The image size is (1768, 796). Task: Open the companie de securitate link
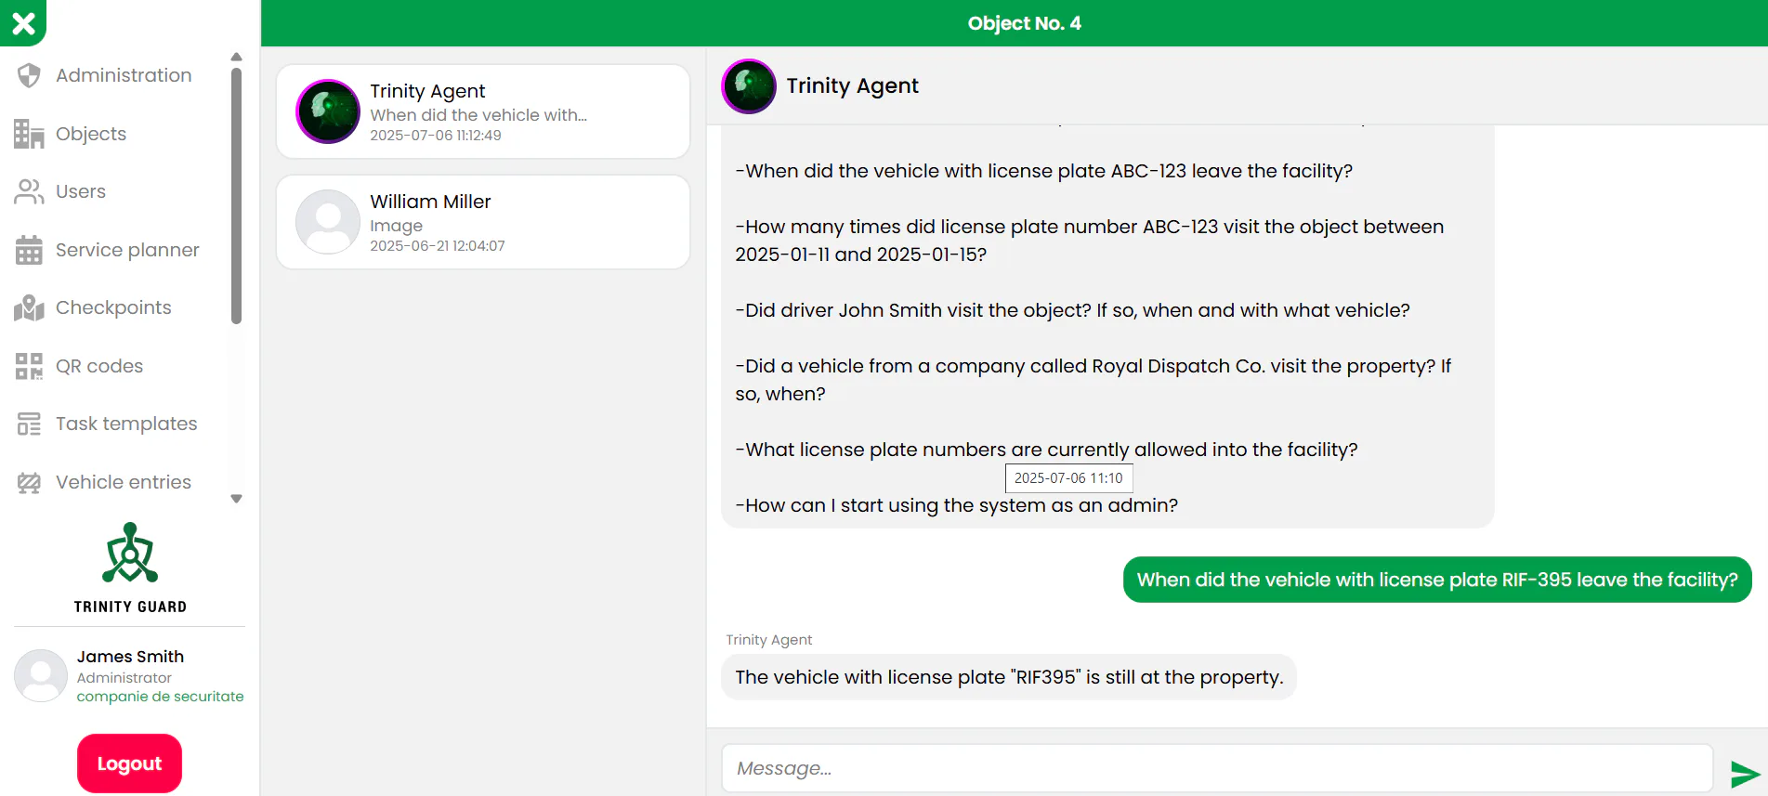click(160, 697)
